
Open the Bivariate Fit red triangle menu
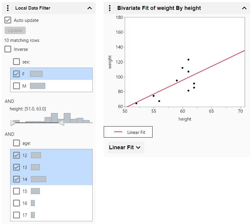click(109, 8)
